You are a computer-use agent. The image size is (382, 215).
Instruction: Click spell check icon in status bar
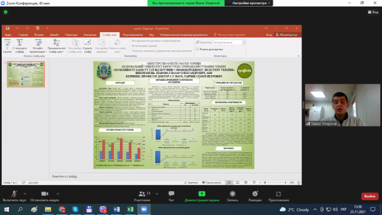point(23,182)
